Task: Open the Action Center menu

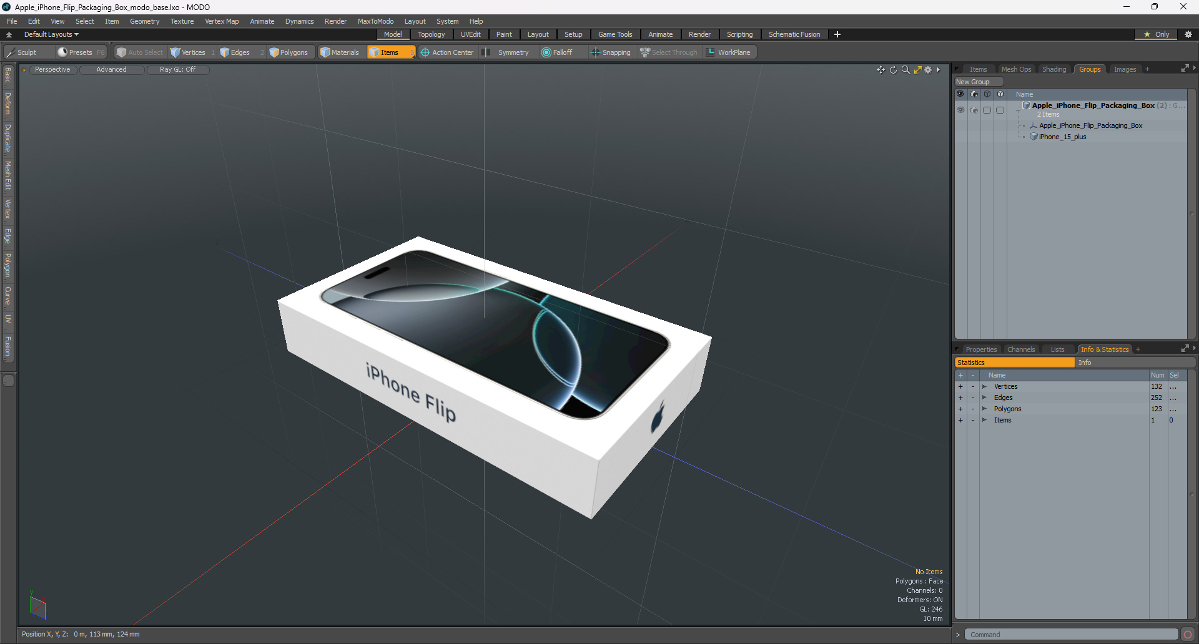Action: click(x=448, y=52)
